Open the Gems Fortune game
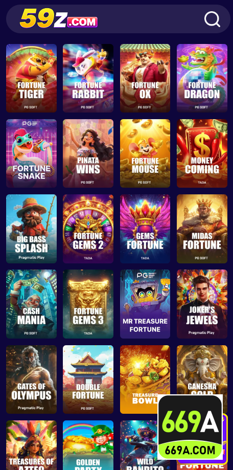Screen dimensions: 233x470 point(145,229)
